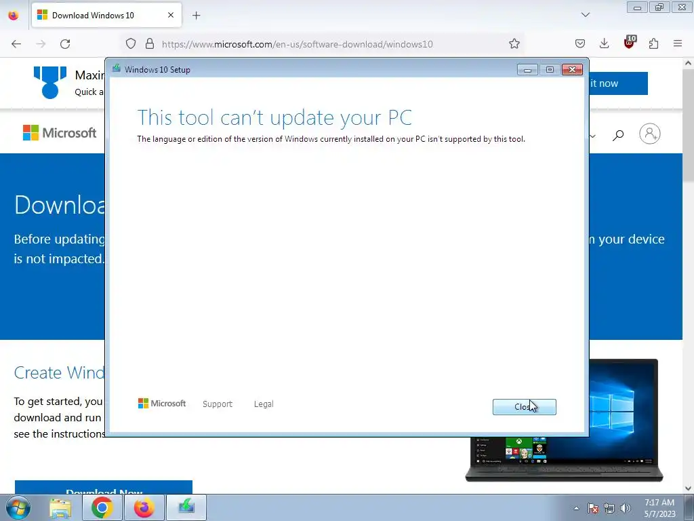The image size is (694, 521).
Task: Click the page scrollbar down arrow
Action: coord(688,488)
